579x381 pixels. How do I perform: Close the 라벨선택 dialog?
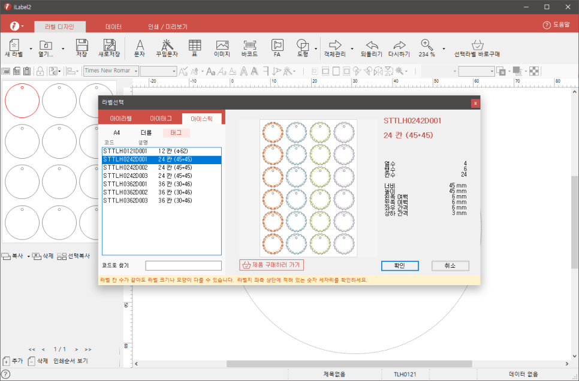(x=475, y=104)
